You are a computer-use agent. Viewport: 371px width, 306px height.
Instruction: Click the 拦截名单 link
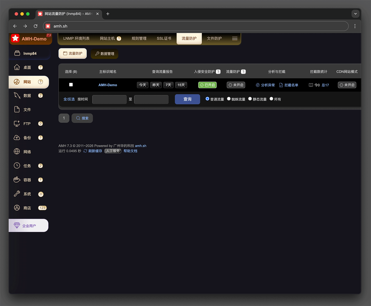coord(289,85)
